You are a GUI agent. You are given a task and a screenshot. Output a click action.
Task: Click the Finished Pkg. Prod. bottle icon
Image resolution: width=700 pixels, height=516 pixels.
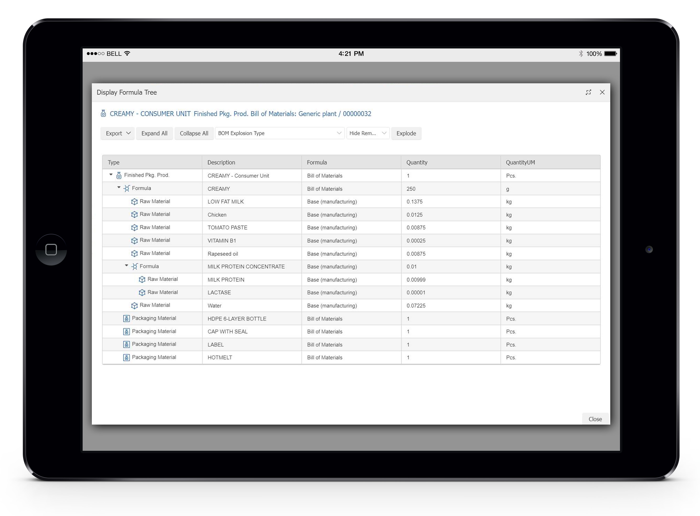(119, 175)
